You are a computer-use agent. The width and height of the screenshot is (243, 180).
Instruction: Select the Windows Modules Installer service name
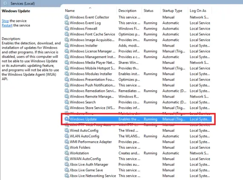[x=91, y=74]
